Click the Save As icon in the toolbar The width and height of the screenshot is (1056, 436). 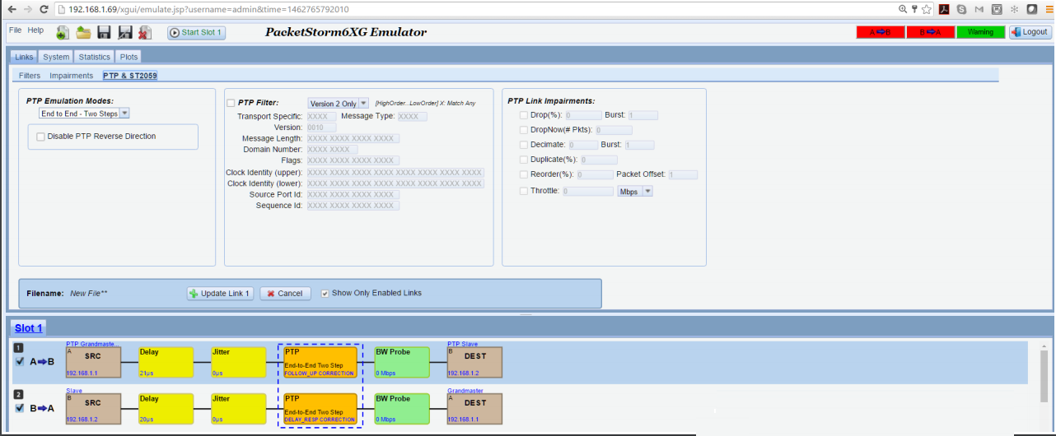(125, 33)
